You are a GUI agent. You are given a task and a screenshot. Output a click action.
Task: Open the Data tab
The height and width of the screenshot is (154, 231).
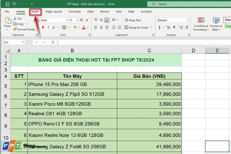pos(90,12)
